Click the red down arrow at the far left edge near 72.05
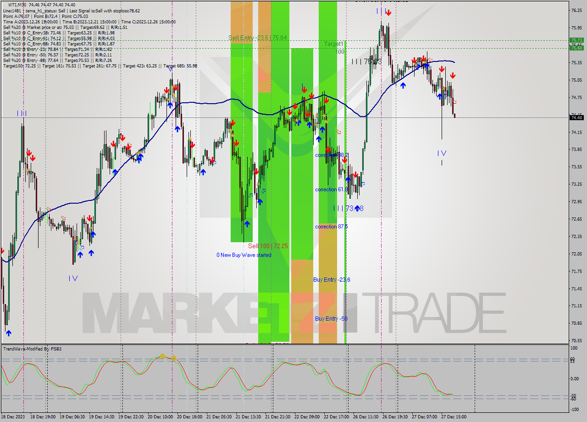This screenshot has width=587, height=422. tap(2, 251)
